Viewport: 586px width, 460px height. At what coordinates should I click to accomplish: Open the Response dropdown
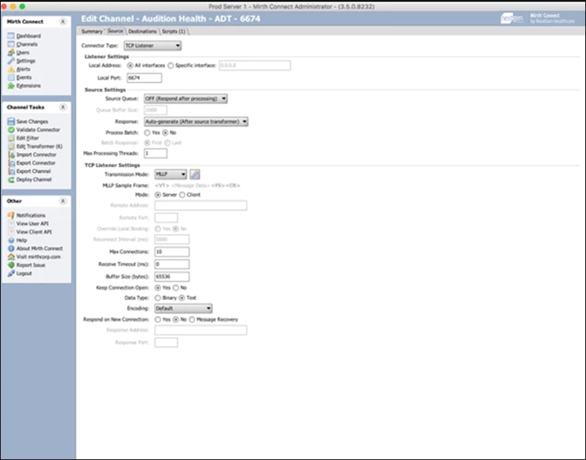click(x=196, y=121)
